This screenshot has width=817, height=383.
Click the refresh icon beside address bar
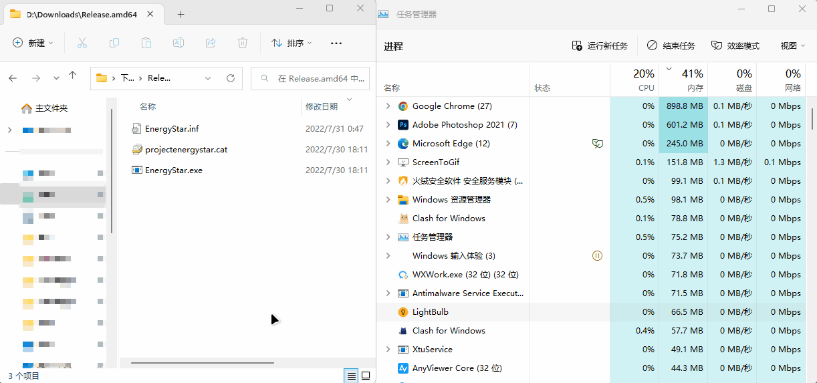(x=231, y=78)
